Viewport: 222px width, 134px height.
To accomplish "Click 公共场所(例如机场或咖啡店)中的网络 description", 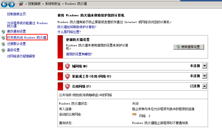I will (x=85, y=95).
